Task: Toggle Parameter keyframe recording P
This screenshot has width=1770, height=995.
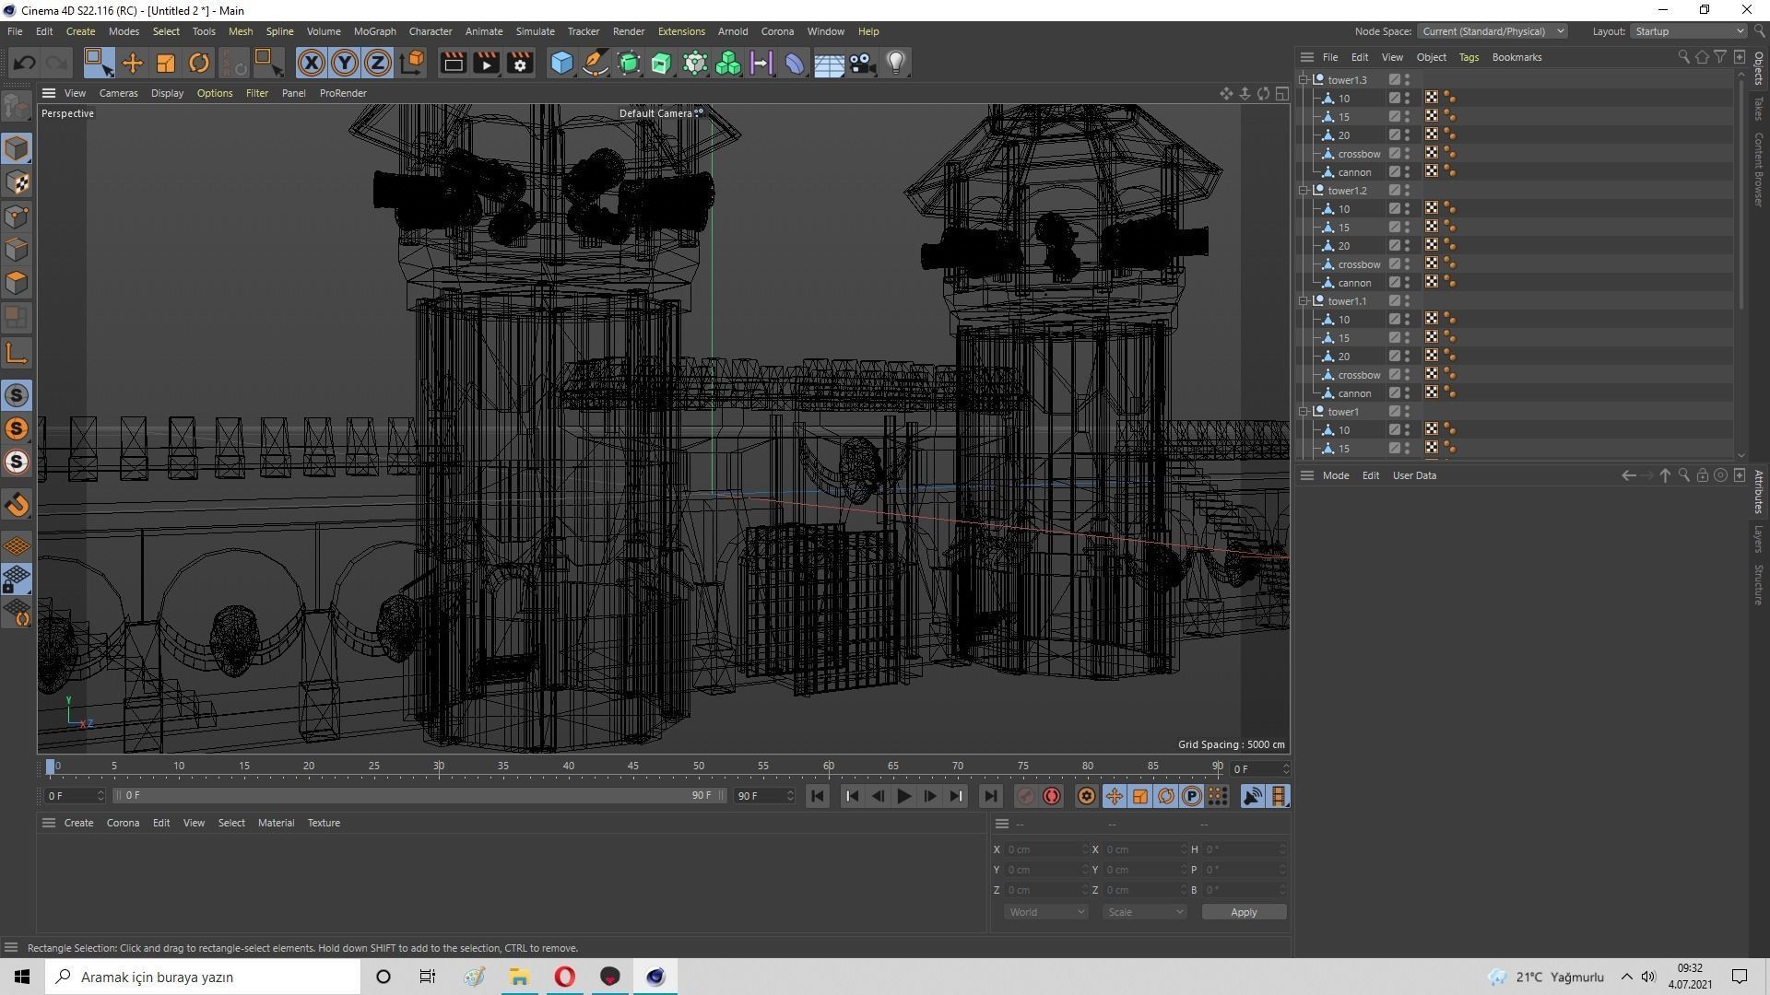Action: click(x=1192, y=796)
